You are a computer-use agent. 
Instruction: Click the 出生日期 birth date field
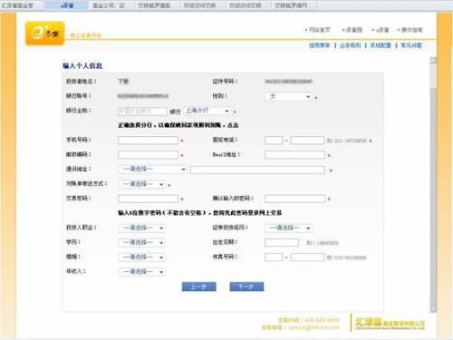(x=282, y=243)
